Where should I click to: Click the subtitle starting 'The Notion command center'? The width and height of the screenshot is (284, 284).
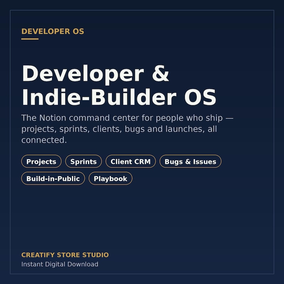pos(127,129)
